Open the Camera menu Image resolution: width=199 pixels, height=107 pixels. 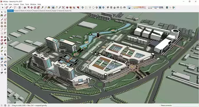coord(16,4)
